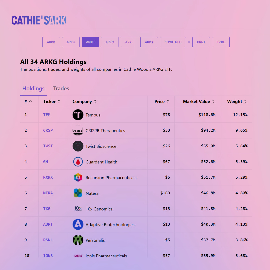Image resolution: width=270 pixels, height=270 pixels.
Task: Click the 4.28% weight cell
Action: [241, 209]
